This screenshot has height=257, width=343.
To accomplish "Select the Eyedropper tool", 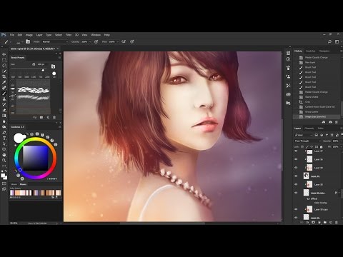I will [x=4, y=82].
